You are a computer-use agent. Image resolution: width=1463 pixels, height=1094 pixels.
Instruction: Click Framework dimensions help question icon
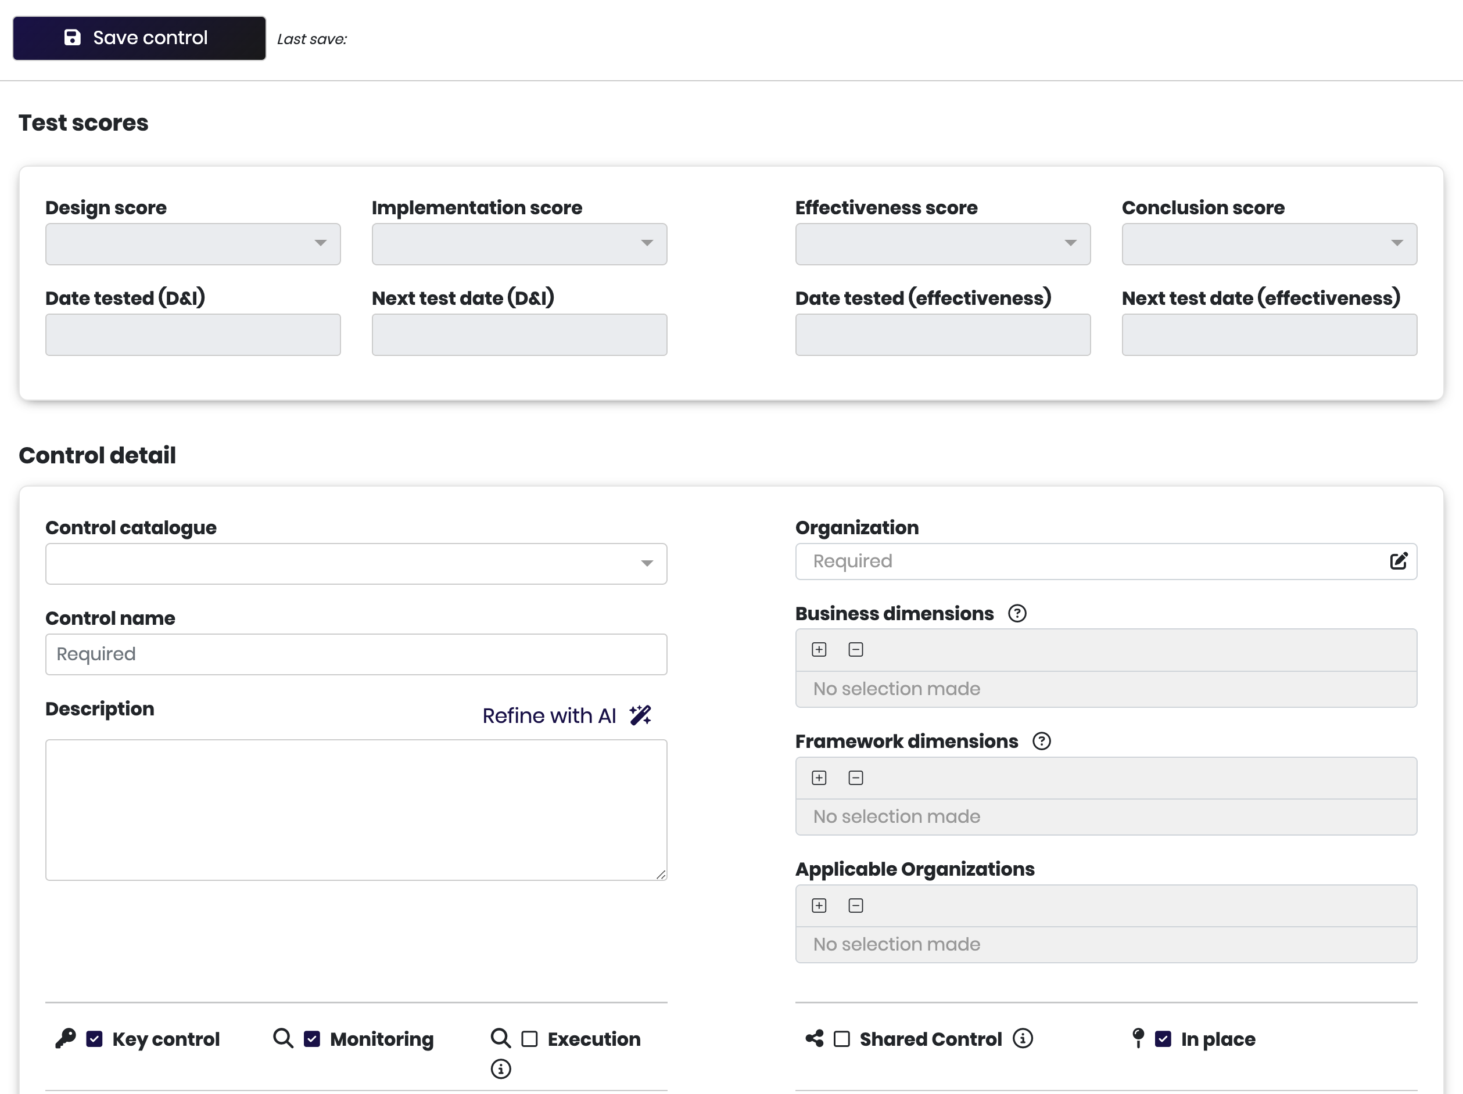tap(1042, 741)
